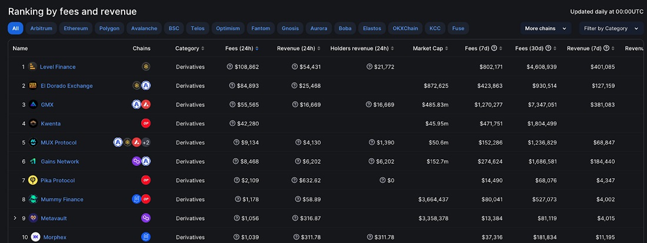Click the question icon beside Level Finance $108,862
The width and height of the screenshot is (647, 243).
230,66
